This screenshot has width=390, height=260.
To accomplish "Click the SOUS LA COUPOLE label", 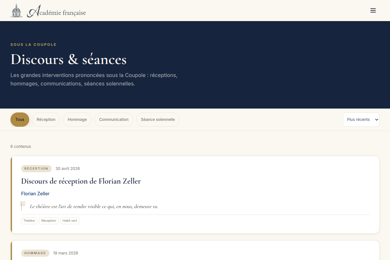I will [33, 45].
